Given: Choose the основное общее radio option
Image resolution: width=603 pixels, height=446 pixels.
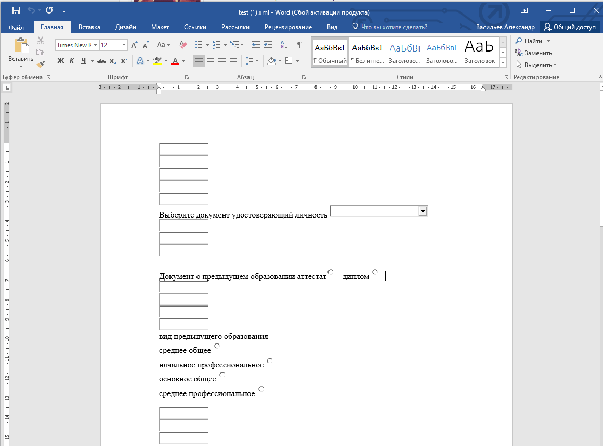Looking at the screenshot, I should [x=222, y=374].
